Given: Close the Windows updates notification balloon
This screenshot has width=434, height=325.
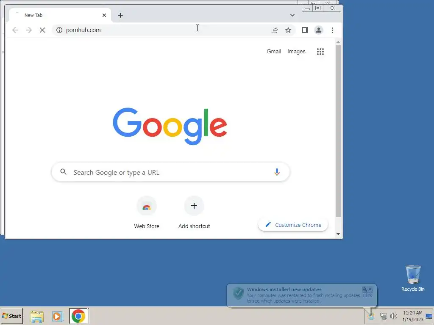Looking at the screenshot, I should (x=370, y=289).
